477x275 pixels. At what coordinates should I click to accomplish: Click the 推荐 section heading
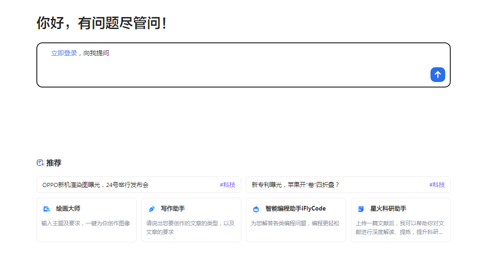click(54, 163)
